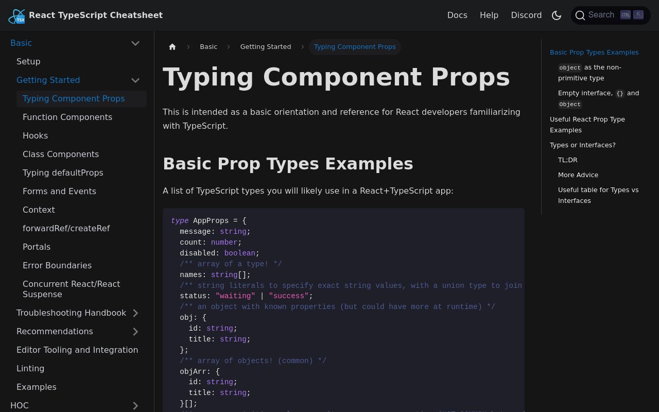Click the search magnifier icon
Screen dimensions: 659x412
(x=580, y=15)
